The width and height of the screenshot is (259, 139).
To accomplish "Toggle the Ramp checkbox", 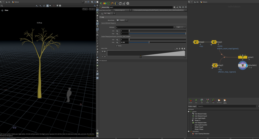I will [x=117, y=46].
